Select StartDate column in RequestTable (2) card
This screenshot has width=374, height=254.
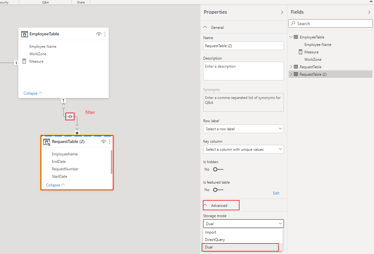click(60, 176)
